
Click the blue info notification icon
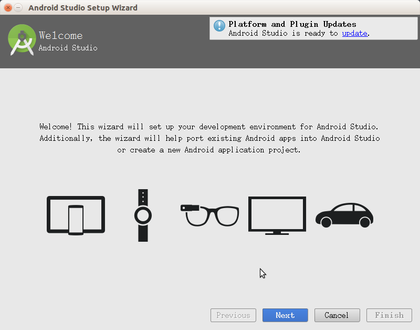click(219, 26)
